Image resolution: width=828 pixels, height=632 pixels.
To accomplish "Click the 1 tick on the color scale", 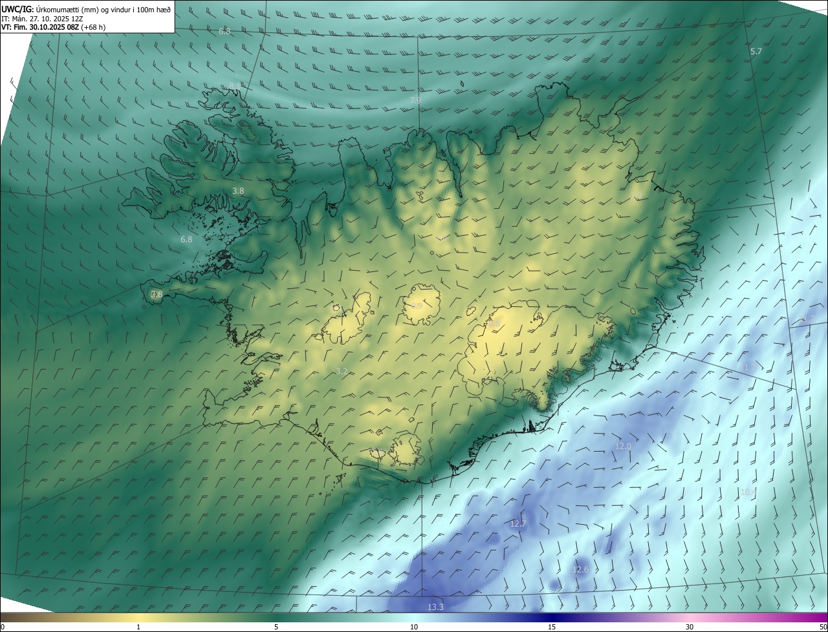I will [x=138, y=627].
